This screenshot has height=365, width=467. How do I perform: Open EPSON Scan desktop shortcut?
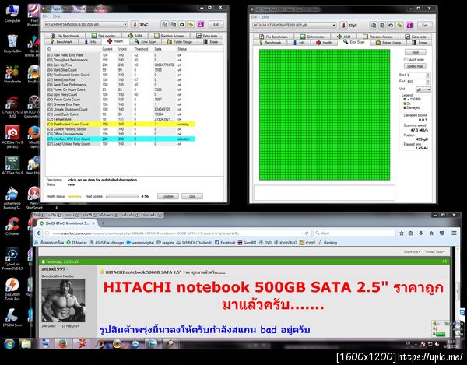click(12, 318)
